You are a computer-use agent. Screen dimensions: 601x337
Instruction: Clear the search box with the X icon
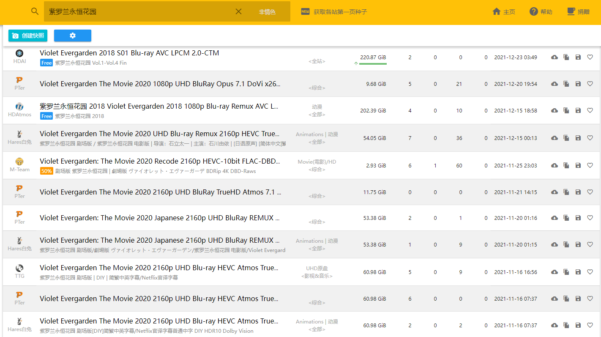[238, 11]
